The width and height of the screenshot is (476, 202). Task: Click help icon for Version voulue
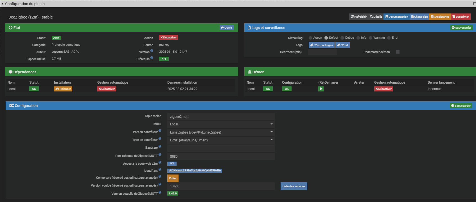coord(160,184)
